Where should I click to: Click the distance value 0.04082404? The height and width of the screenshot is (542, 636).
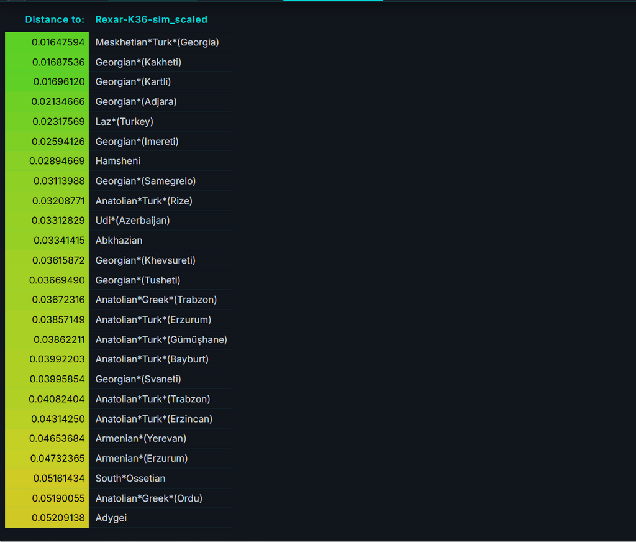pos(57,399)
